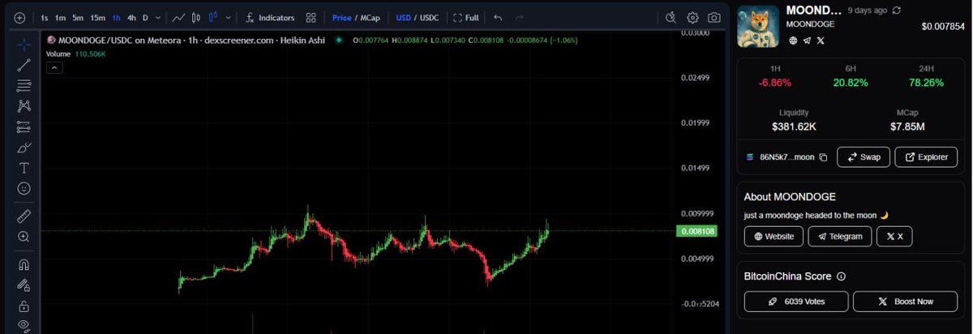Open the Telegram button in About section
This screenshot has height=334, width=973.
(840, 236)
